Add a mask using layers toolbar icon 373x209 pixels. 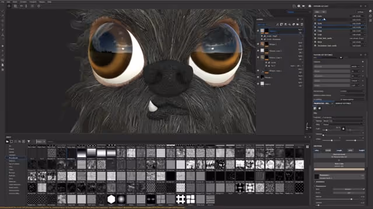(x=281, y=24)
